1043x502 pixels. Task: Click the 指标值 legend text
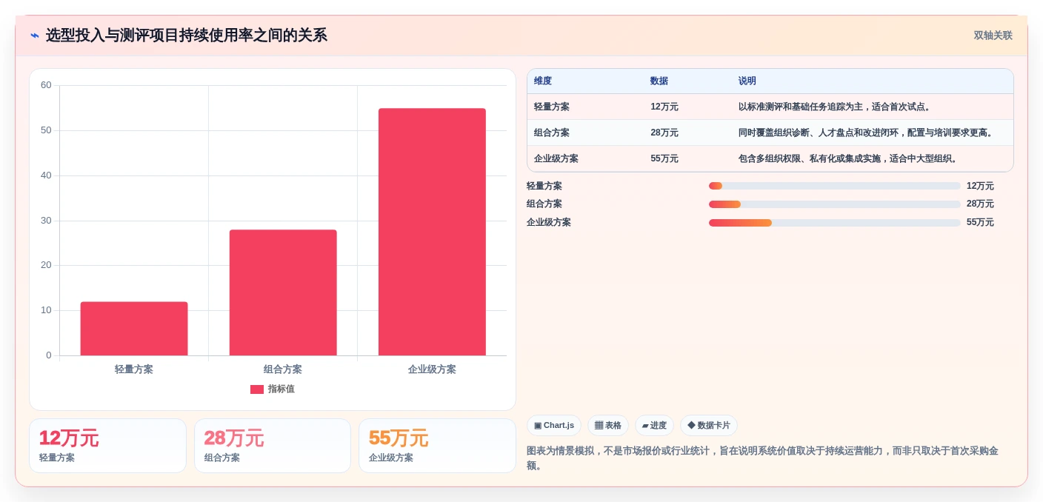pyautogui.click(x=281, y=389)
